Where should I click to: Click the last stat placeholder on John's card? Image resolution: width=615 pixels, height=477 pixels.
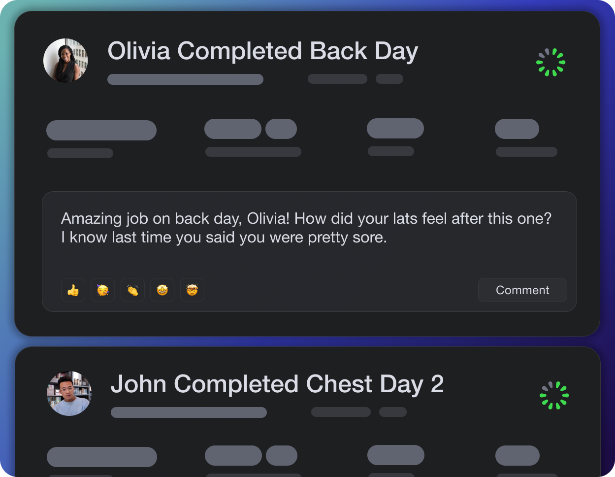click(518, 455)
